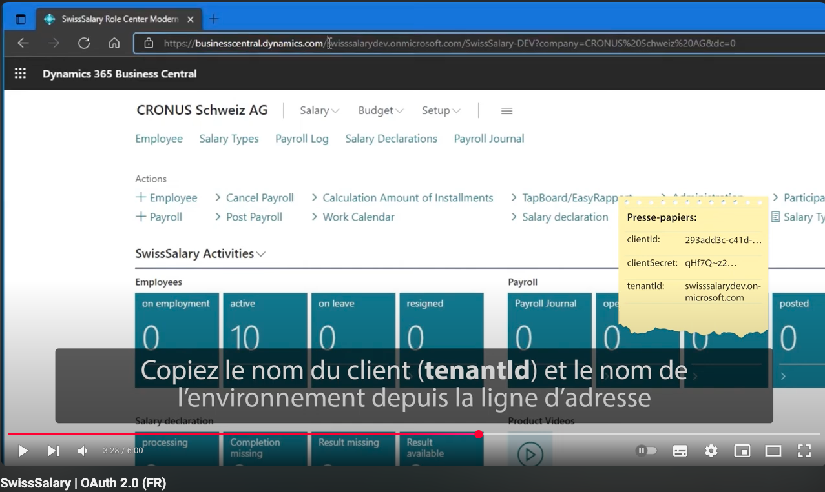Viewport: 825px width, 492px height.
Task: Toggle the autoplay switch
Action: pyautogui.click(x=646, y=451)
